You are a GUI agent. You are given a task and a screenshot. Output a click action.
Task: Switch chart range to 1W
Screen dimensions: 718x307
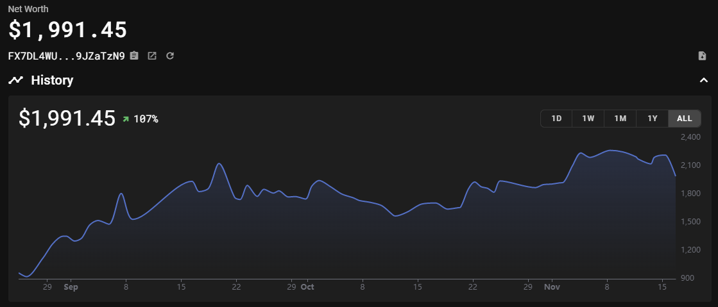click(588, 119)
